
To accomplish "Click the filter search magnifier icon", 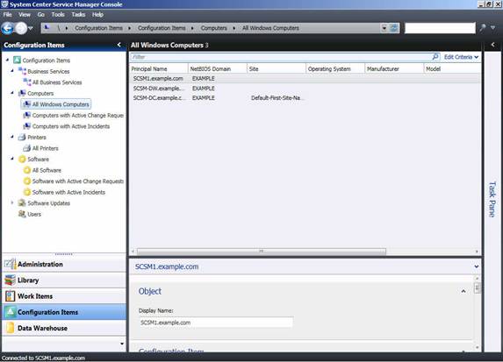I will coord(435,57).
